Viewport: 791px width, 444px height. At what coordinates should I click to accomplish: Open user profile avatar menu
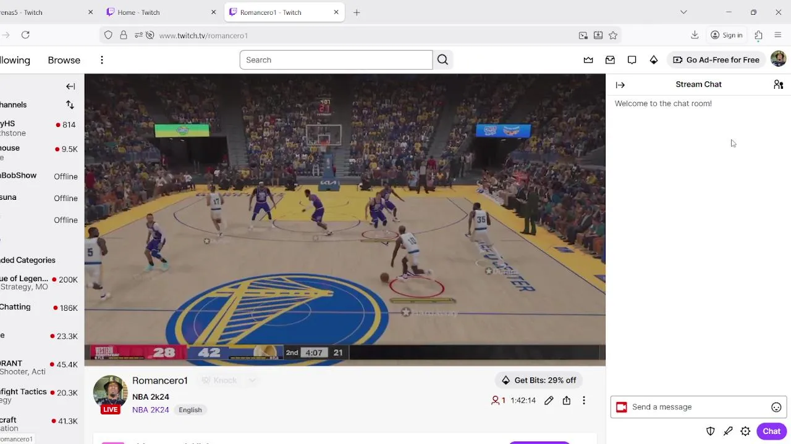click(778, 59)
